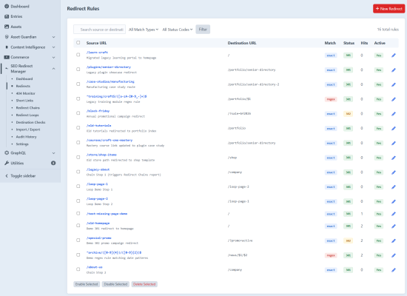
Task: Edit the /loop-page-1 redirect pencil icon
Action: tap(394, 187)
